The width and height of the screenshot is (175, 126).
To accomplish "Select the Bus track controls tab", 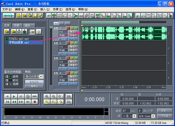I will point(68,23).
